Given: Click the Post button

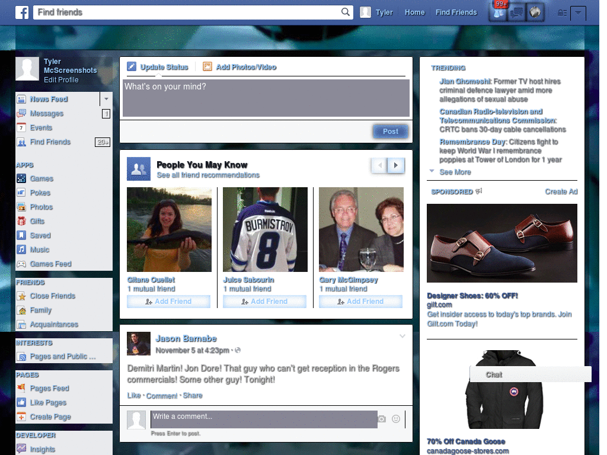Looking at the screenshot, I should tap(391, 132).
